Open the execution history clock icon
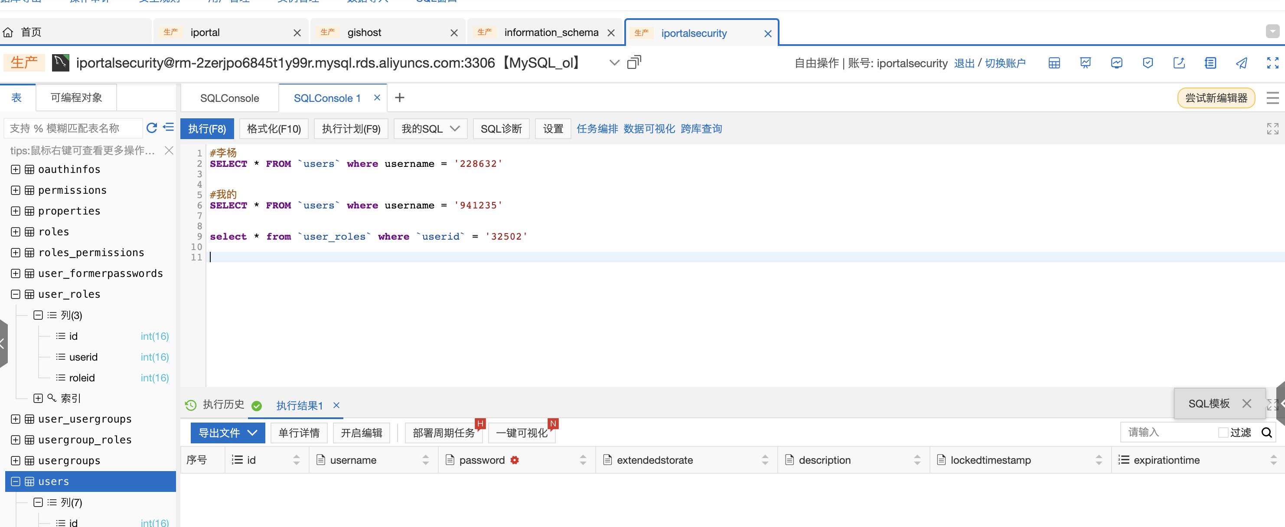Viewport: 1285px width, 527px height. point(191,405)
